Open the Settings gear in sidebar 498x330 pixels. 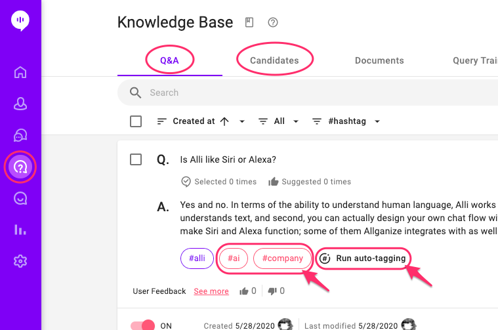coord(20,261)
